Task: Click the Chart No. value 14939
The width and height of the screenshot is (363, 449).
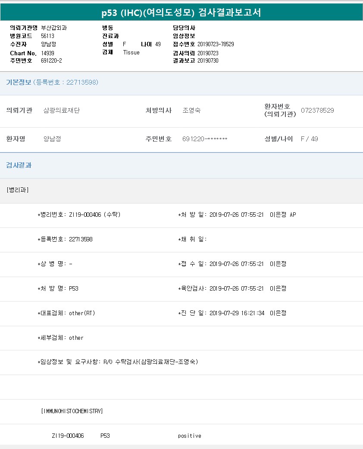Action: (x=47, y=53)
